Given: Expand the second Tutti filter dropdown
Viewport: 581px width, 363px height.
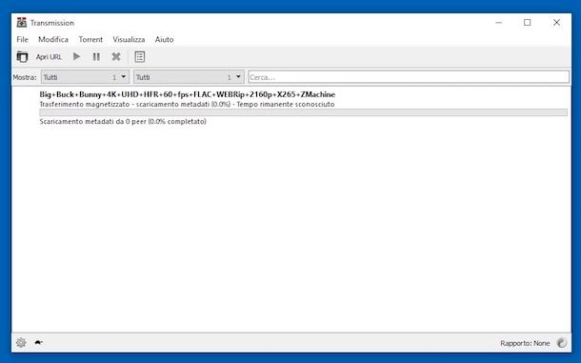Looking at the screenshot, I should [x=189, y=77].
